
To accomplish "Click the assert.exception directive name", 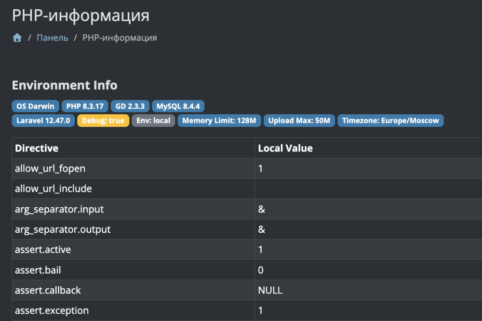I will tap(52, 310).
